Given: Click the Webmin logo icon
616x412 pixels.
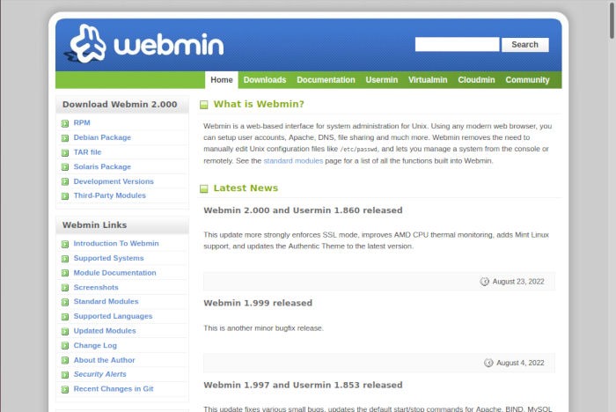Looking at the screenshot, I should click(86, 44).
